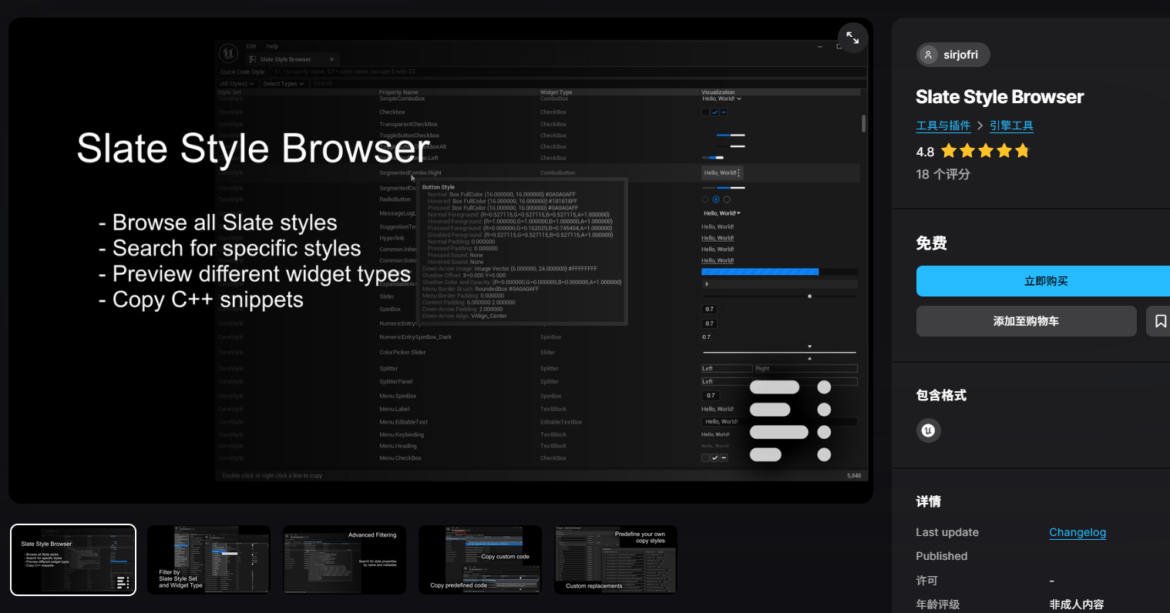The width and height of the screenshot is (1170, 613).
Task: Click the sirjofri seller avatar icon
Action: click(x=928, y=55)
